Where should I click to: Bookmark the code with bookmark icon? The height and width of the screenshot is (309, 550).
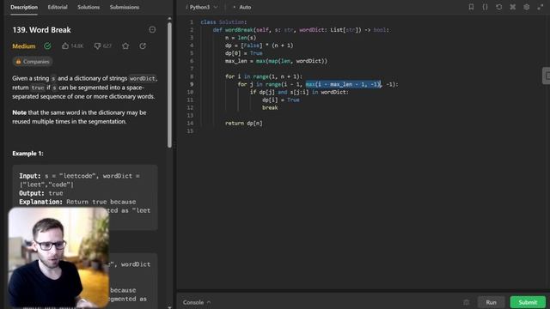click(x=471, y=7)
